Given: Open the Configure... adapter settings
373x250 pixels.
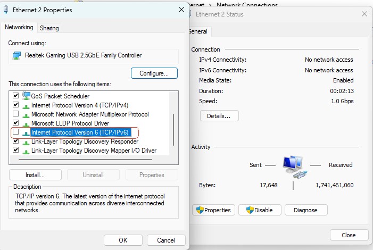Looking at the screenshot, I should [154, 73].
